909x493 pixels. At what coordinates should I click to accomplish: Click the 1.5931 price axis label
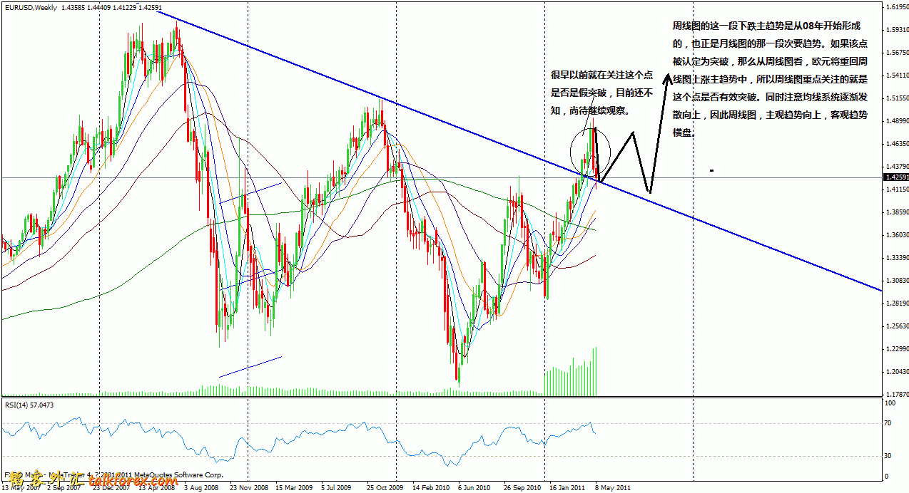[896, 30]
